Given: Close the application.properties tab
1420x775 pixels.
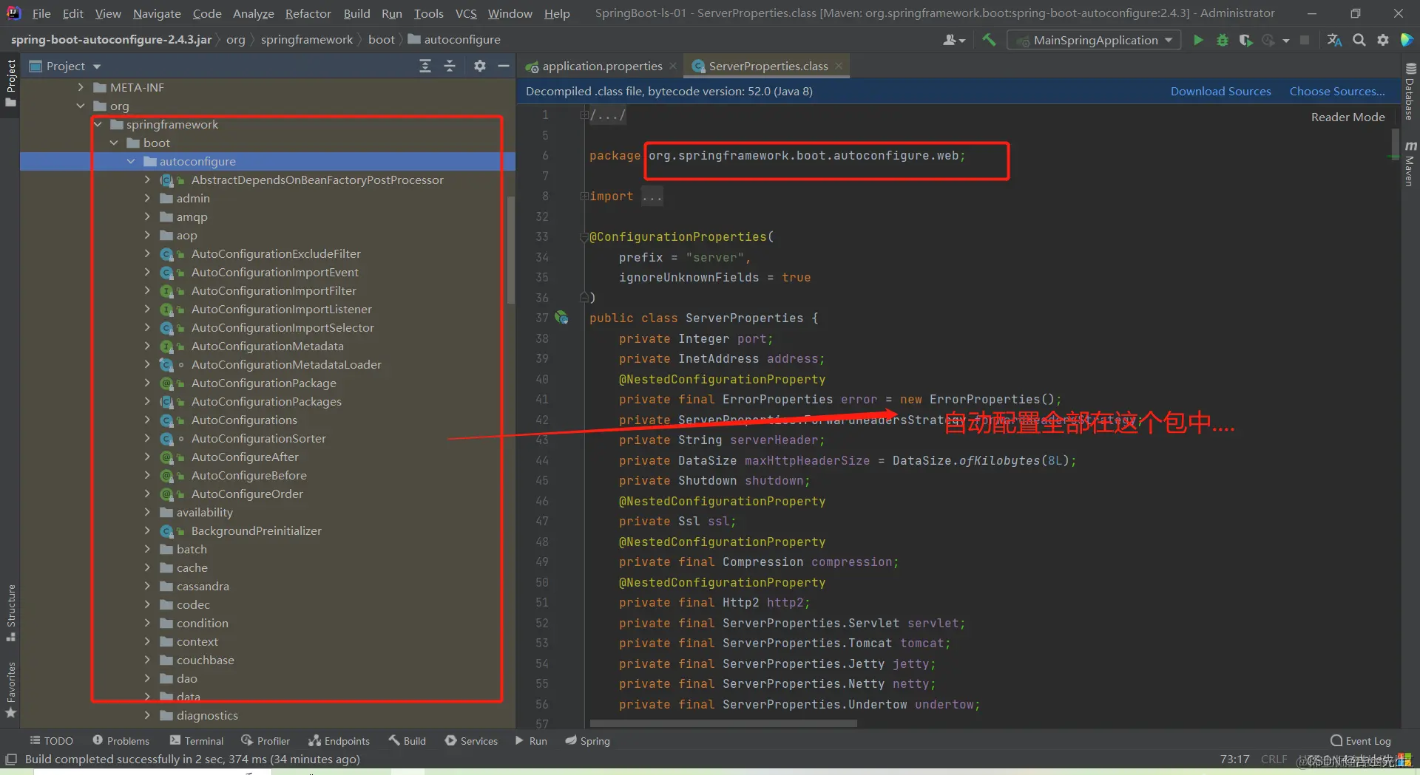Looking at the screenshot, I should pyautogui.click(x=673, y=66).
